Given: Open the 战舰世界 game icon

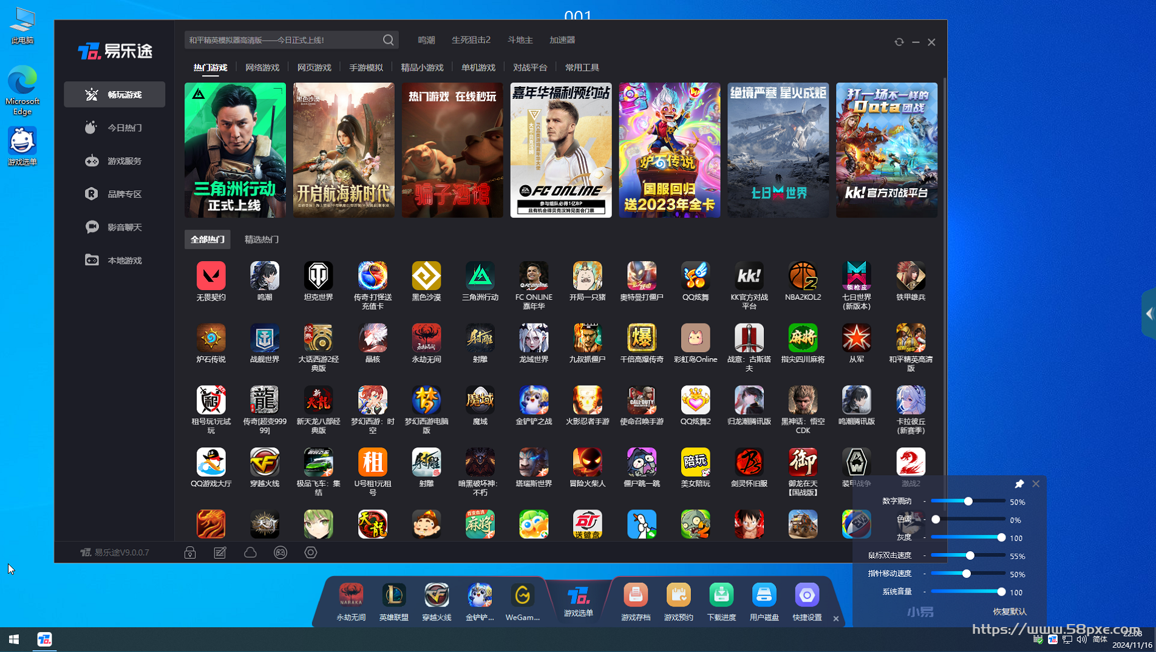Looking at the screenshot, I should 265,338.
